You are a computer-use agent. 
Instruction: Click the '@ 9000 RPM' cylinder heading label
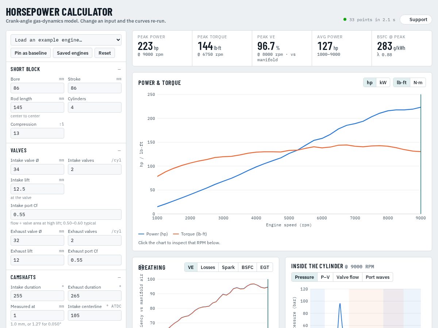click(360, 266)
